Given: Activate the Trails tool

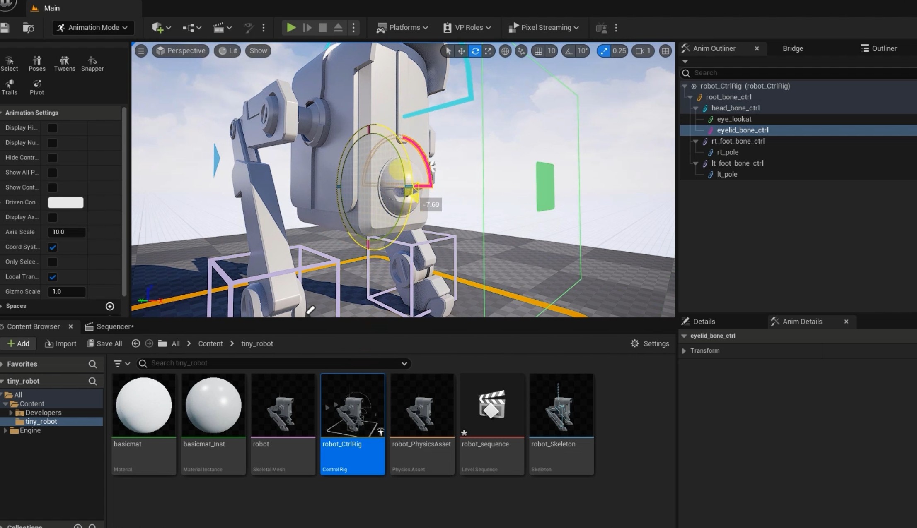Looking at the screenshot, I should pos(10,87).
